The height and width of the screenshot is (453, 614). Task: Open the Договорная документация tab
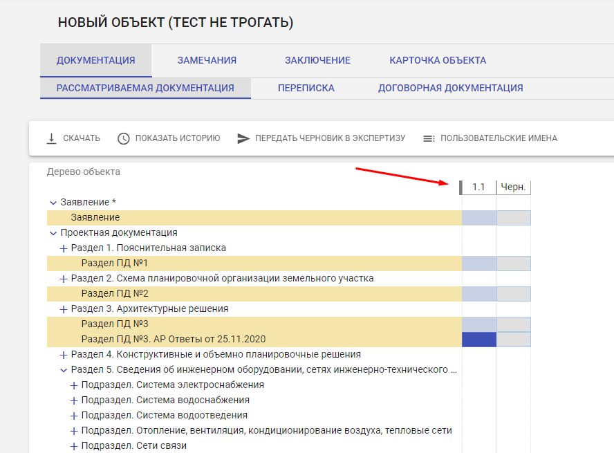(450, 88)
